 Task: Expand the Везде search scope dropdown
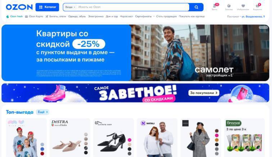70,7
